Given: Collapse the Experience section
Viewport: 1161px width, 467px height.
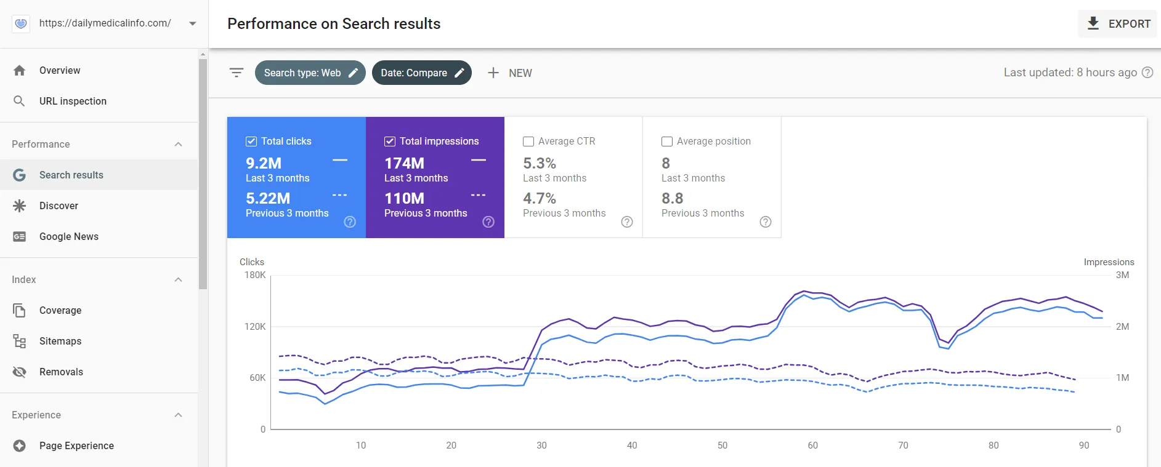Looking at the screenshot, I should click(x=178, y=415).
